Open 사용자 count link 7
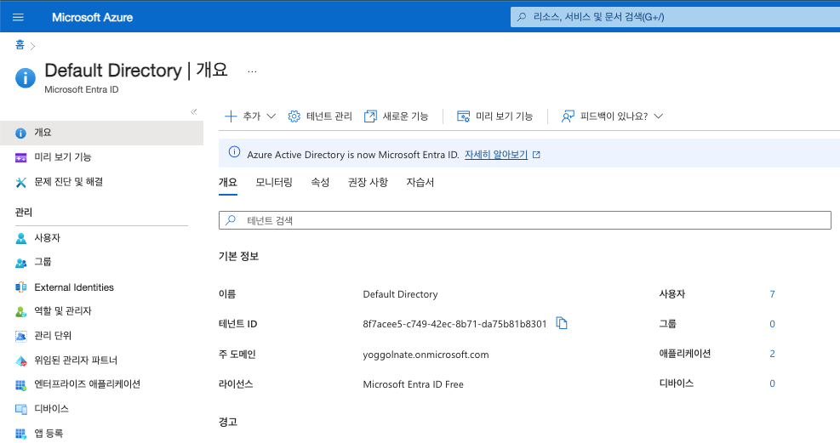The height and width of the screenshot is (443, 840). click(x=772, y=294)
